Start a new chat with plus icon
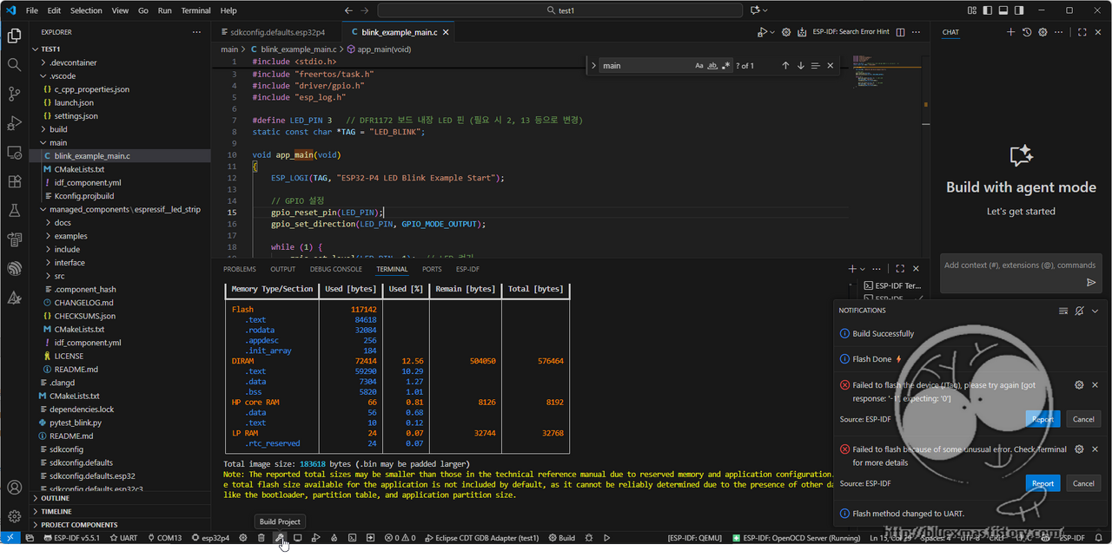The height and width of the screenshot is (557, 1112). [x=1010, y=32]
